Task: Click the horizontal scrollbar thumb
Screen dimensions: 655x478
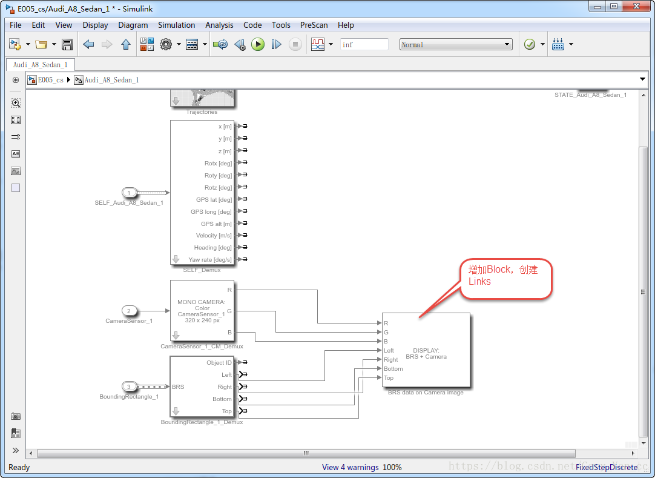Action: (306, 453)
